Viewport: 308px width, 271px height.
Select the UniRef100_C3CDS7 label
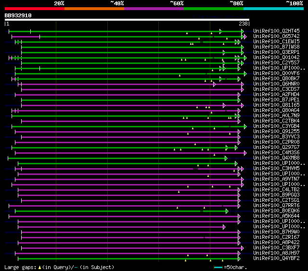pyautogui.click(x=276, y=89)
